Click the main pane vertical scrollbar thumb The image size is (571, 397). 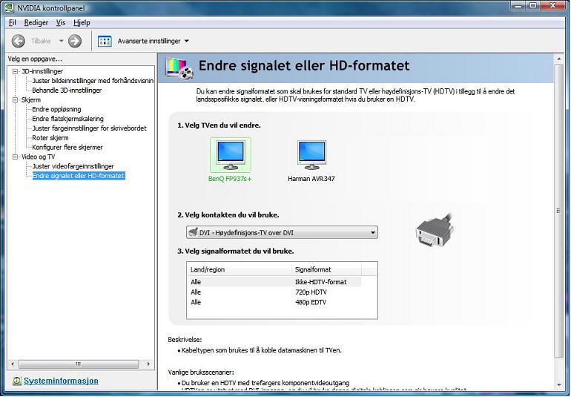coord(558,211)
